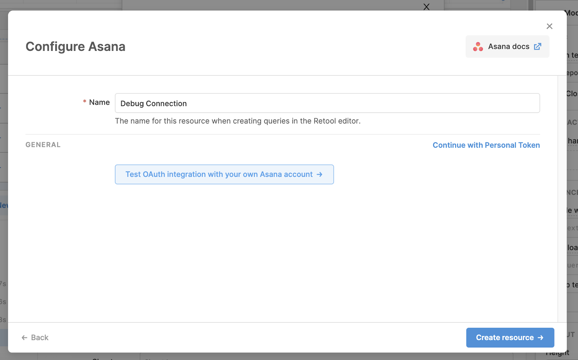Go Back to previous step
The image size is (578, 360).
coord(35,338)
